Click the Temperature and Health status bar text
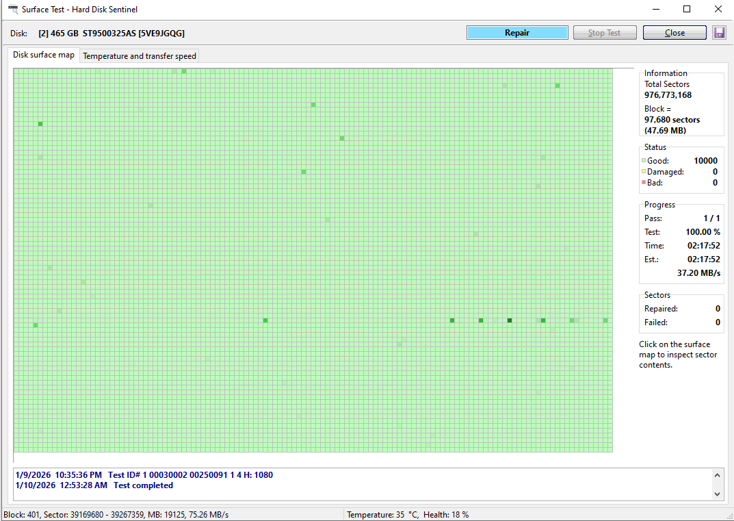This screenshot has width=734, height=521. (x=408, y=514)
